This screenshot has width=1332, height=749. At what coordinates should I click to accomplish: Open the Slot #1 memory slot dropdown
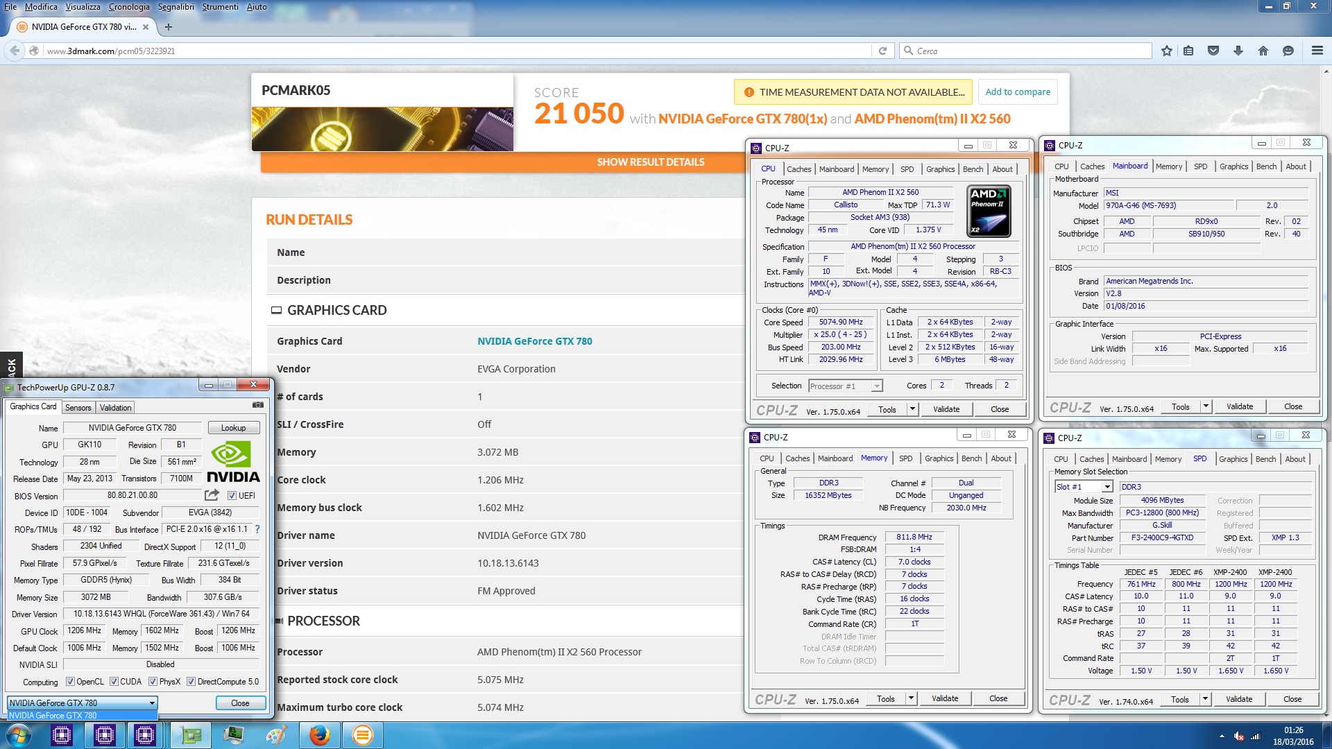coord(1084,487)
